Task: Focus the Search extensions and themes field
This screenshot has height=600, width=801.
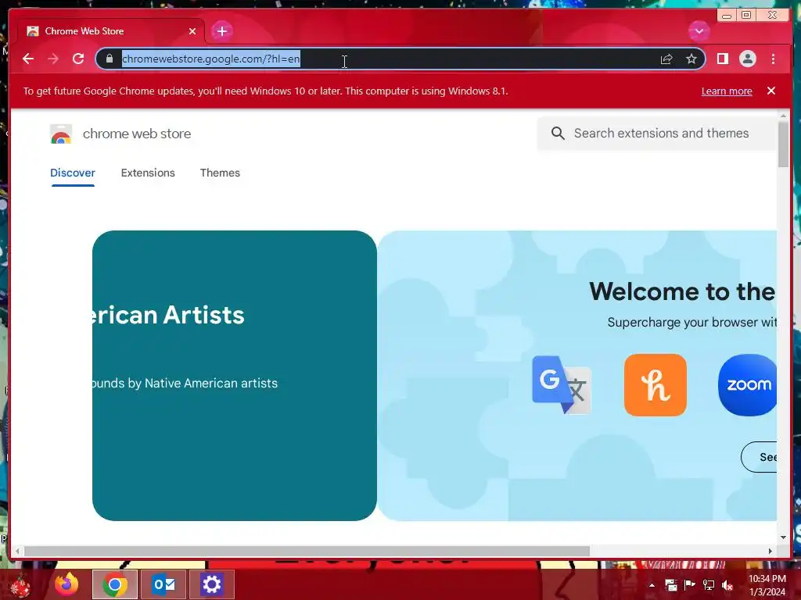Action: tap(657, 134)
